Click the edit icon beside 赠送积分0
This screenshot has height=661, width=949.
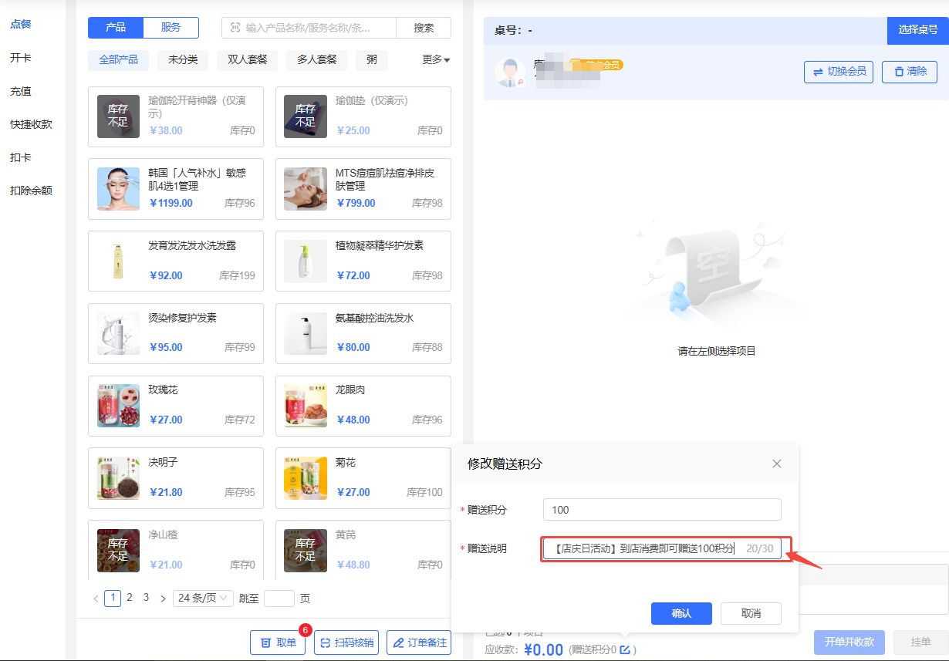coord(625,649)
